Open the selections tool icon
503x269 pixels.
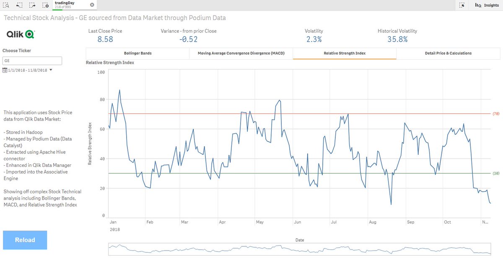[x=462, y=5]
